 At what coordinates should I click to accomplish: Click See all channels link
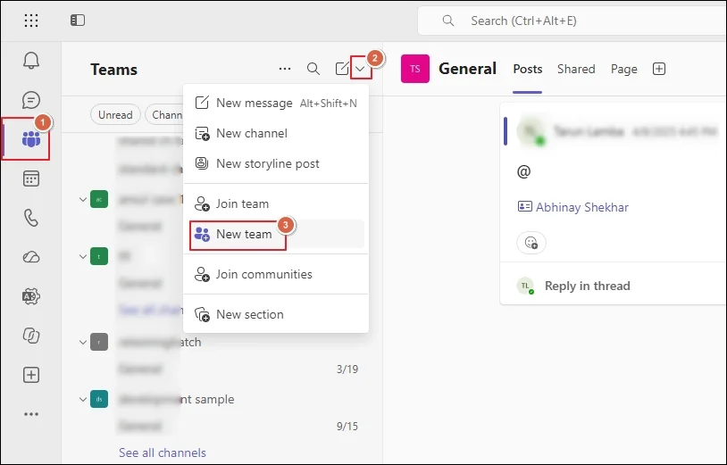coord(163,453)
